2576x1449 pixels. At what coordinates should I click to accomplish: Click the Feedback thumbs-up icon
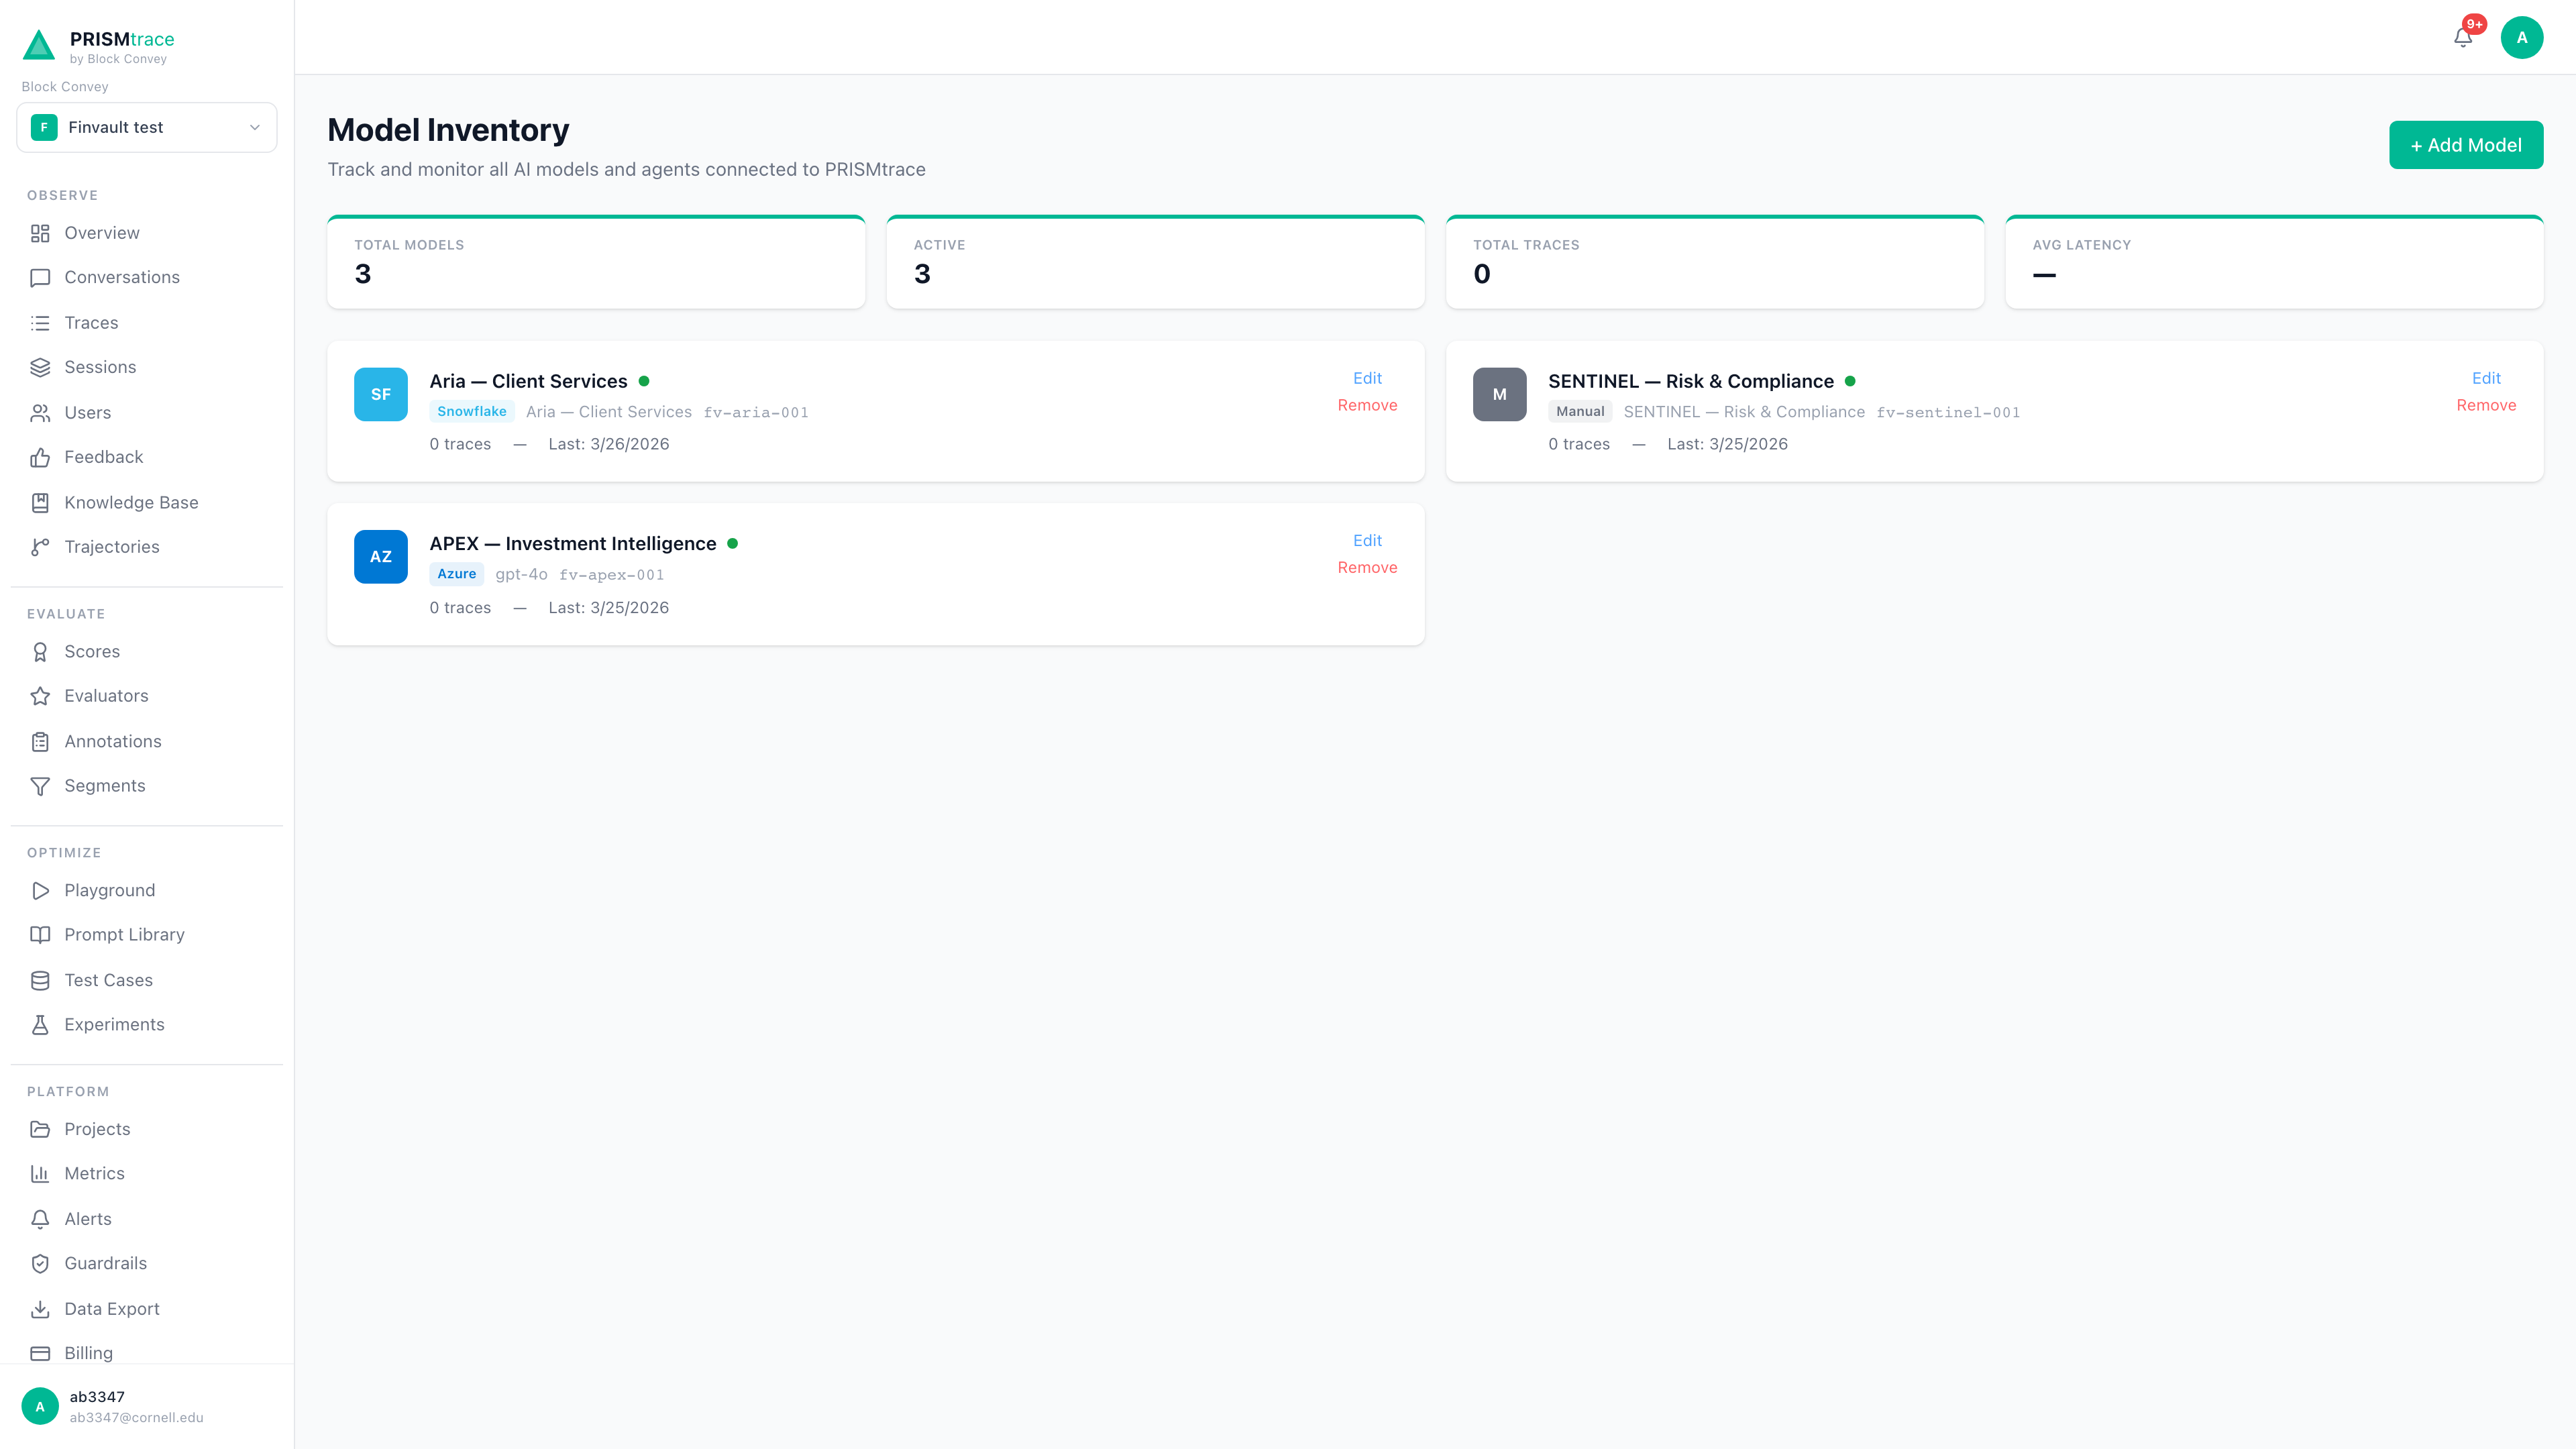40,458
